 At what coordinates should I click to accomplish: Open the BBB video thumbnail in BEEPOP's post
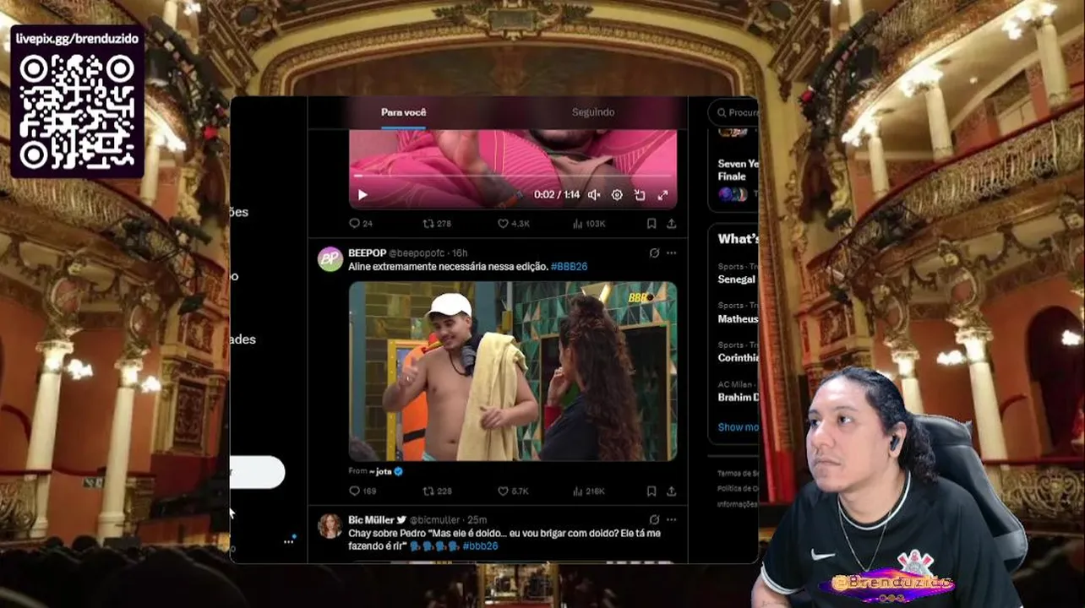coord(513,372)
